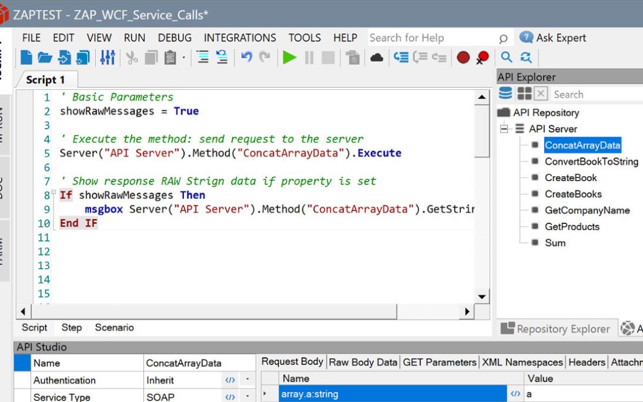Collapse the If block at line 8

54,193
